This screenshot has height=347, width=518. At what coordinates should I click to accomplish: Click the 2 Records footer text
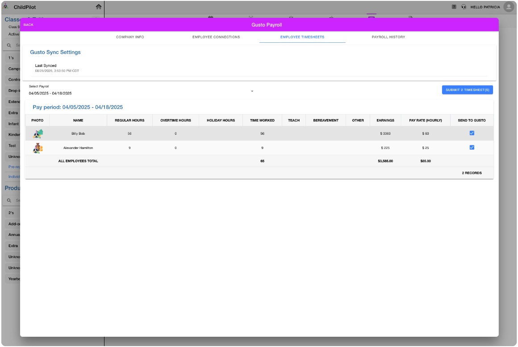click(x=472, y=173)
